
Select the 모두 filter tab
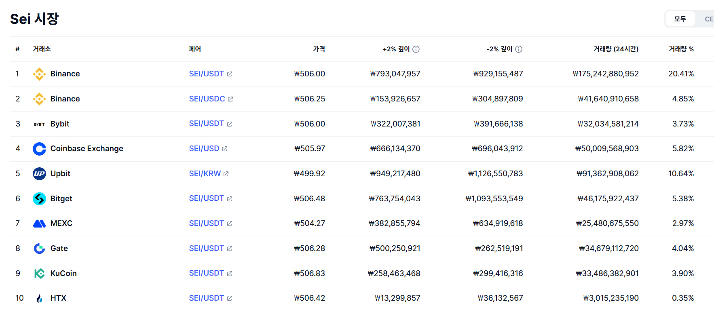680,19
